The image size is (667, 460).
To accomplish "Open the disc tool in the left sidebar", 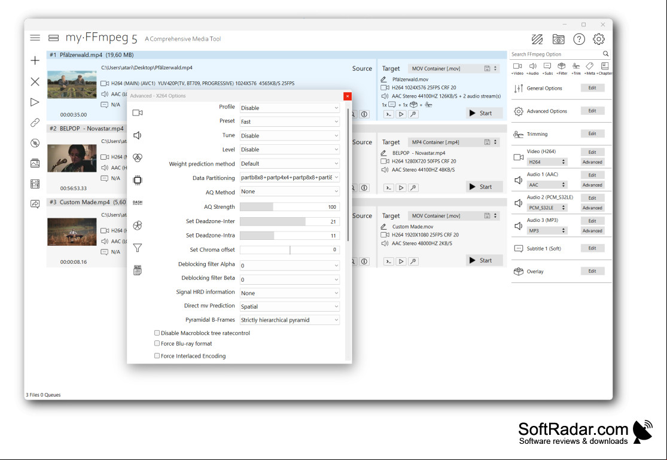I will pyautogui.click(x=35, y=143).
